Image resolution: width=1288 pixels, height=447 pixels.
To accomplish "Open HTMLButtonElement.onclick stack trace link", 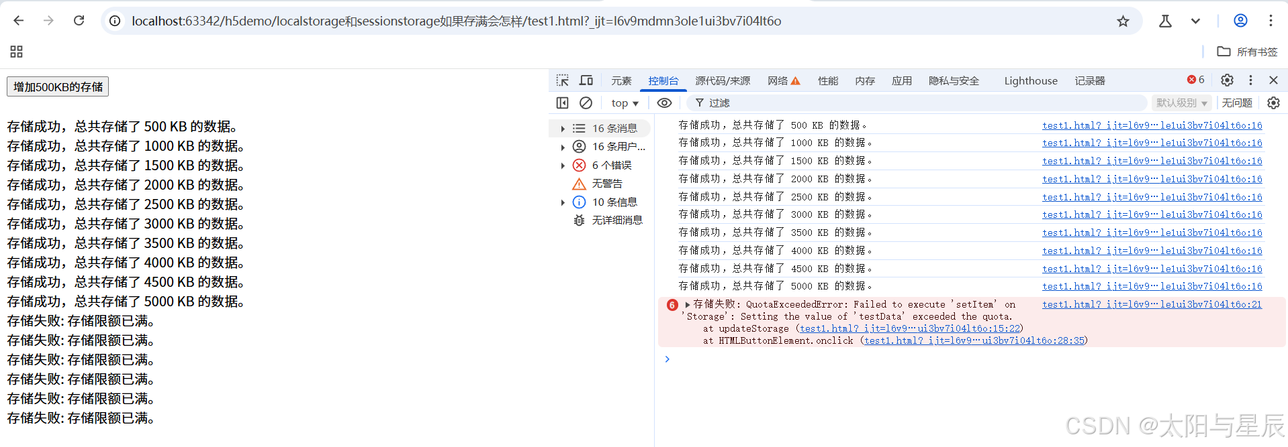I will [974, 340].
